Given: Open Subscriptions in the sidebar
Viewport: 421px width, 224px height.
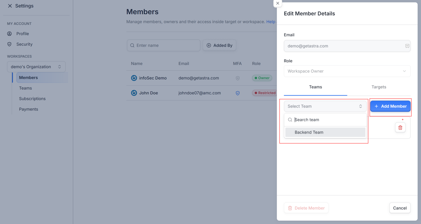Looking at the screenshot, I should point(32,99).
